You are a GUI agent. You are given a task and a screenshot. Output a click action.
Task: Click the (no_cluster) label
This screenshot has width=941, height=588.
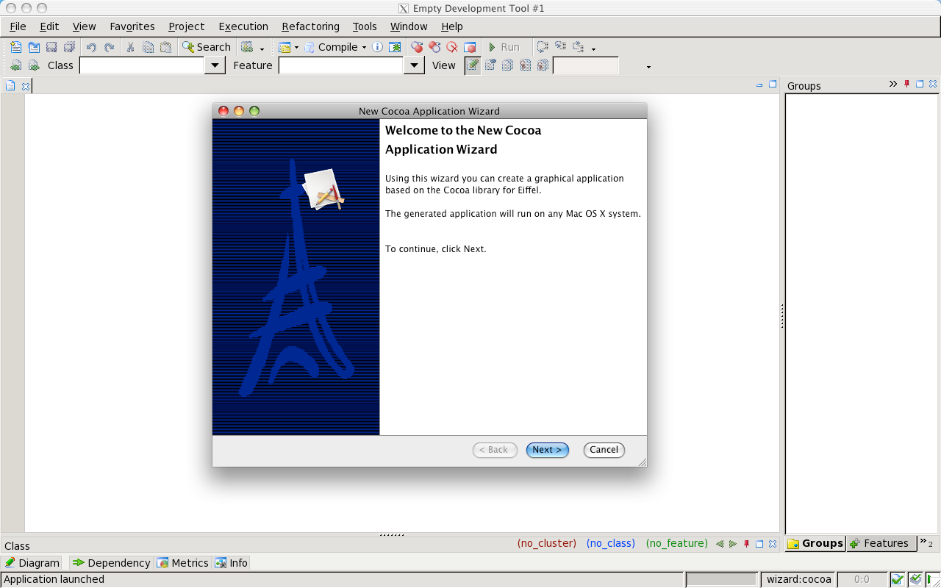(x=547, y=543)
